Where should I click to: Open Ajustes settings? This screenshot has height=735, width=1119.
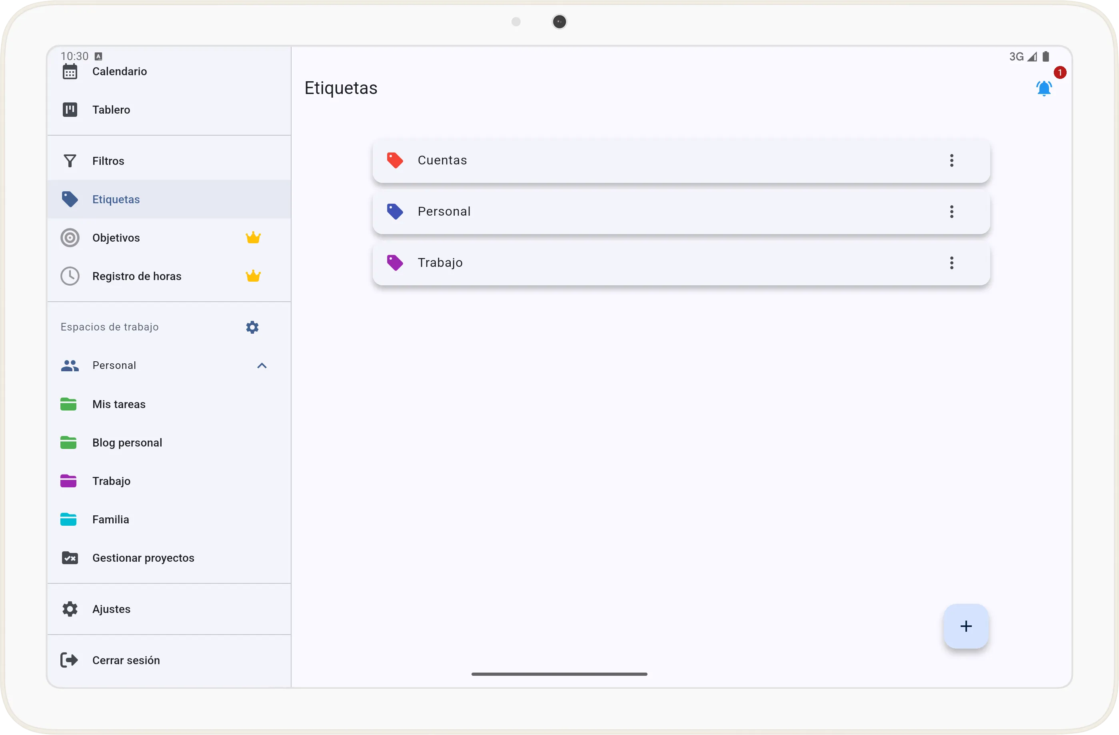click(x=111, y=609)
